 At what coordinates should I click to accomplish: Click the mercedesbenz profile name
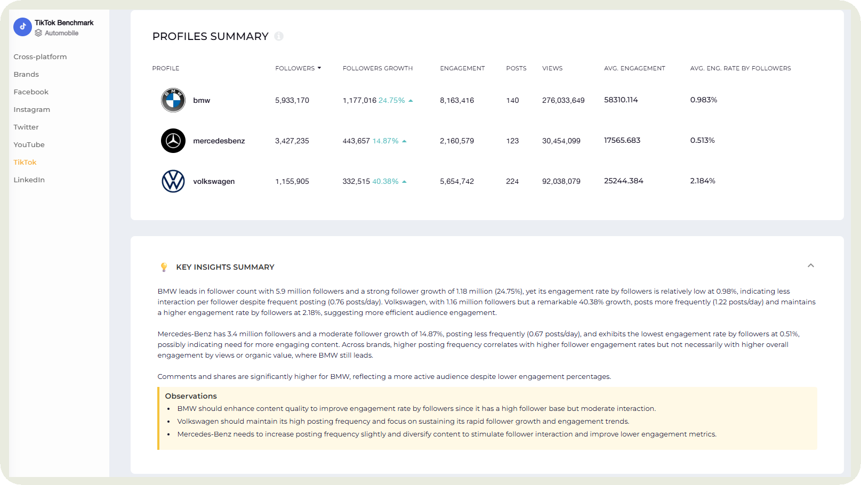pyautogui.click(x=219, y=141)
